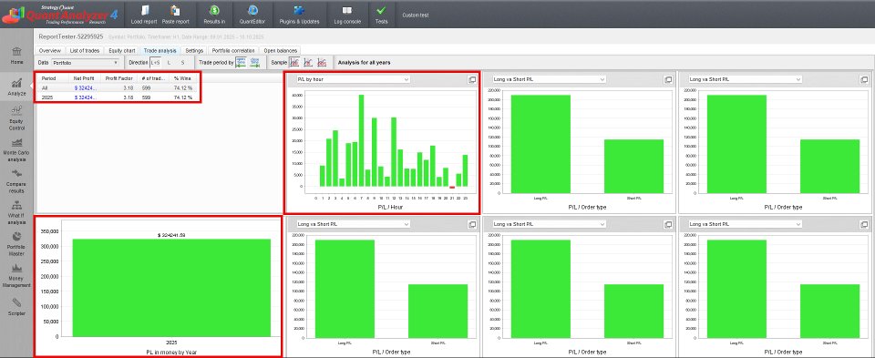Click the Analysis for all years label

[x=364, y=63]
